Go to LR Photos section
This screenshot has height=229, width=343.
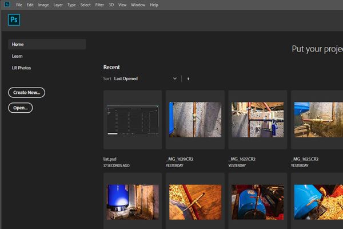tap(21, 68)
